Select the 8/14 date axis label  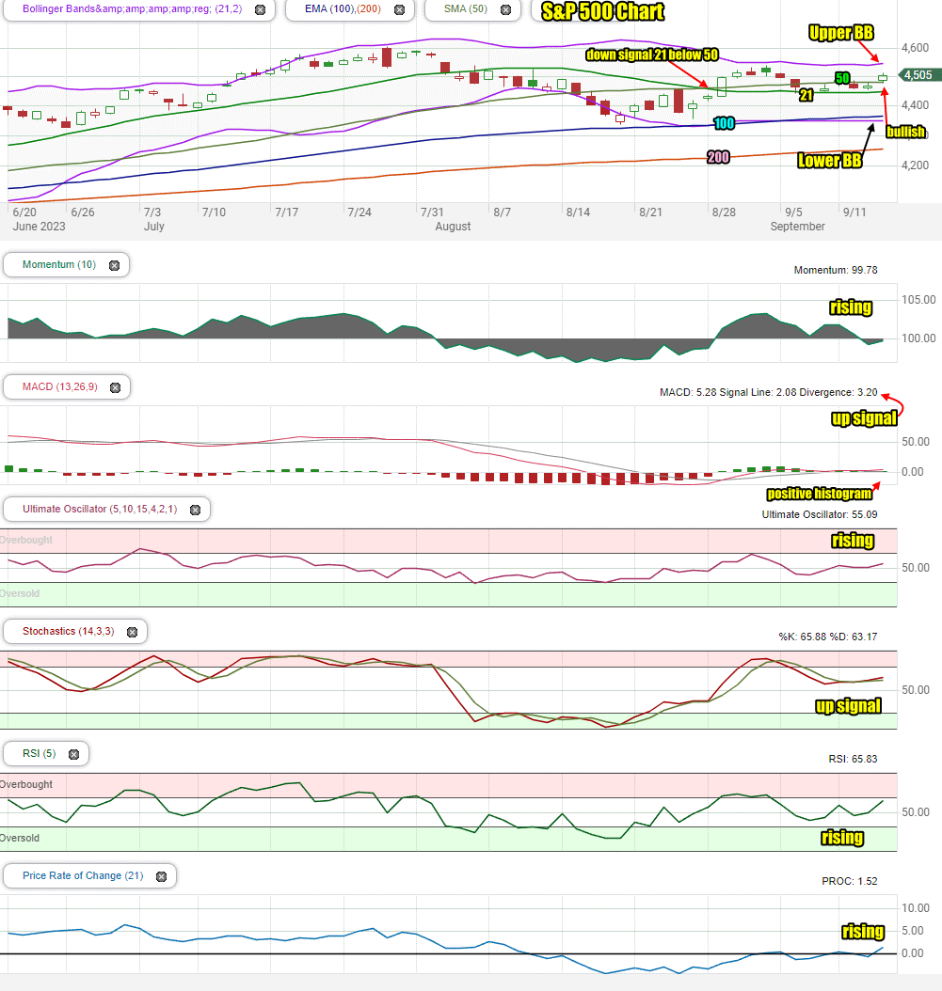578,212
